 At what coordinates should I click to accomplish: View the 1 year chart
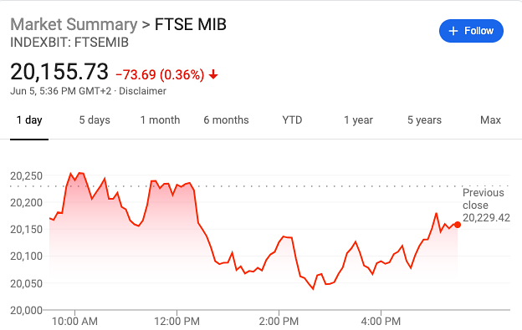pyautogui.click(x=358, y=120)
